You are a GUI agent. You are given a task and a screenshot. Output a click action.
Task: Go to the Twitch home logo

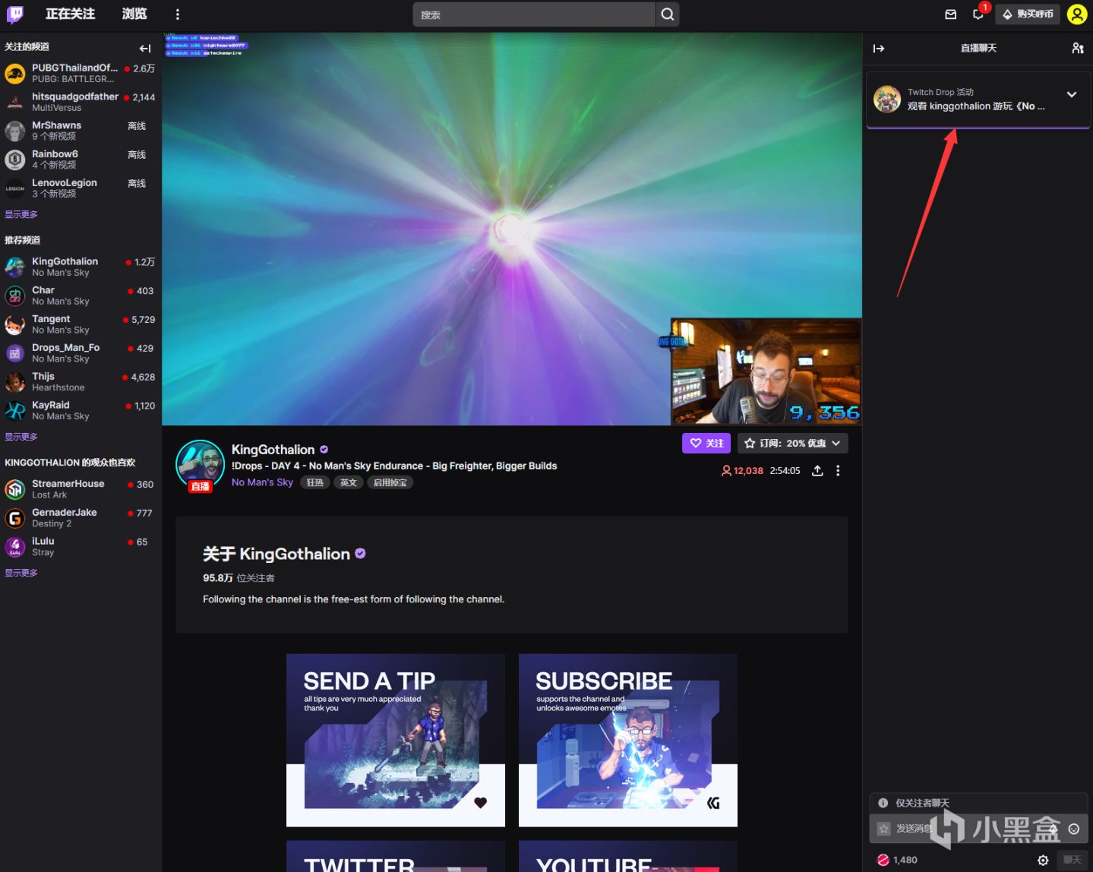[x=15, y=14]
